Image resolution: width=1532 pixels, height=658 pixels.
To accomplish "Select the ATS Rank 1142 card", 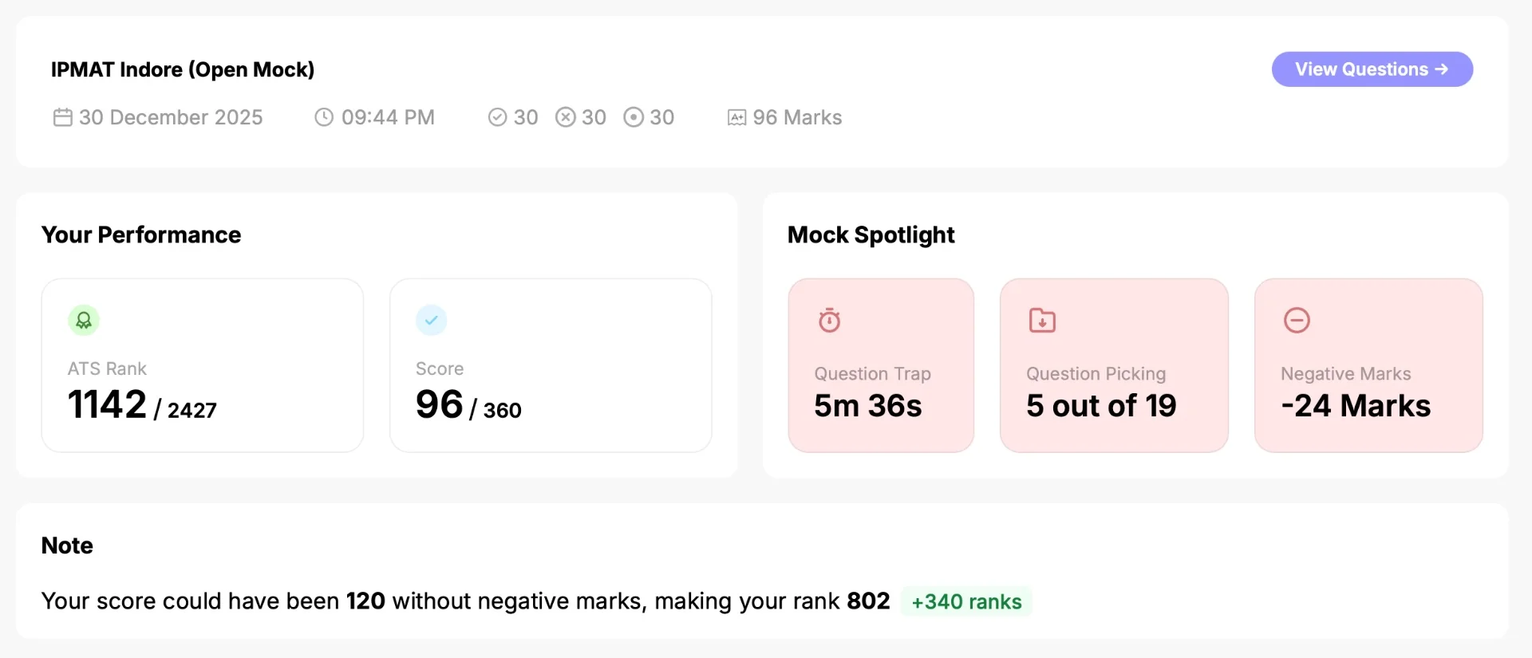I will pyautogui.click(x=203, y=365).
